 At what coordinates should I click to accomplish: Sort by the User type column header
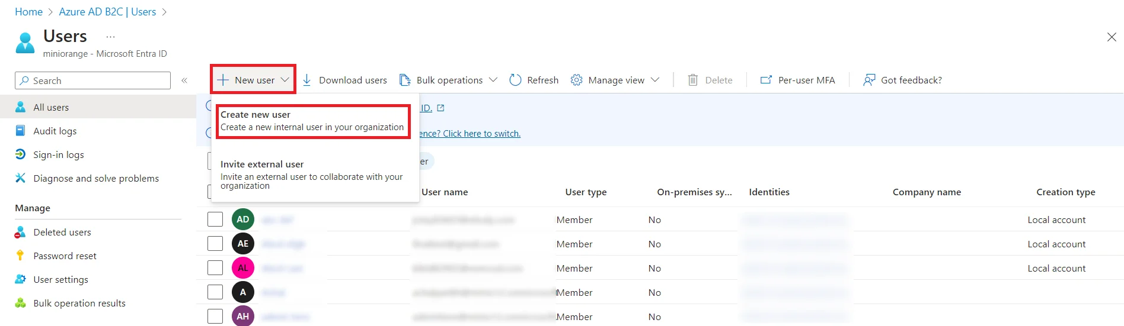586,192
